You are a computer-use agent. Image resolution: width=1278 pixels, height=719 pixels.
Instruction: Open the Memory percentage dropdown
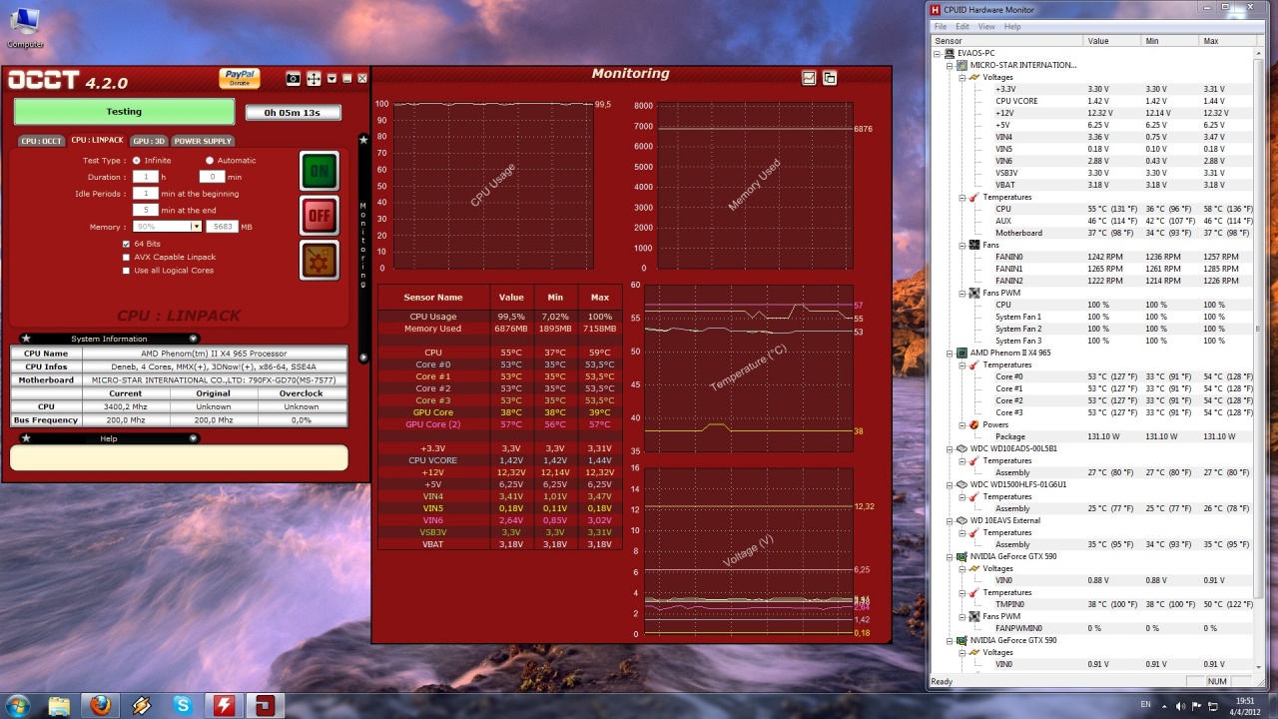[x=197, y=227]
